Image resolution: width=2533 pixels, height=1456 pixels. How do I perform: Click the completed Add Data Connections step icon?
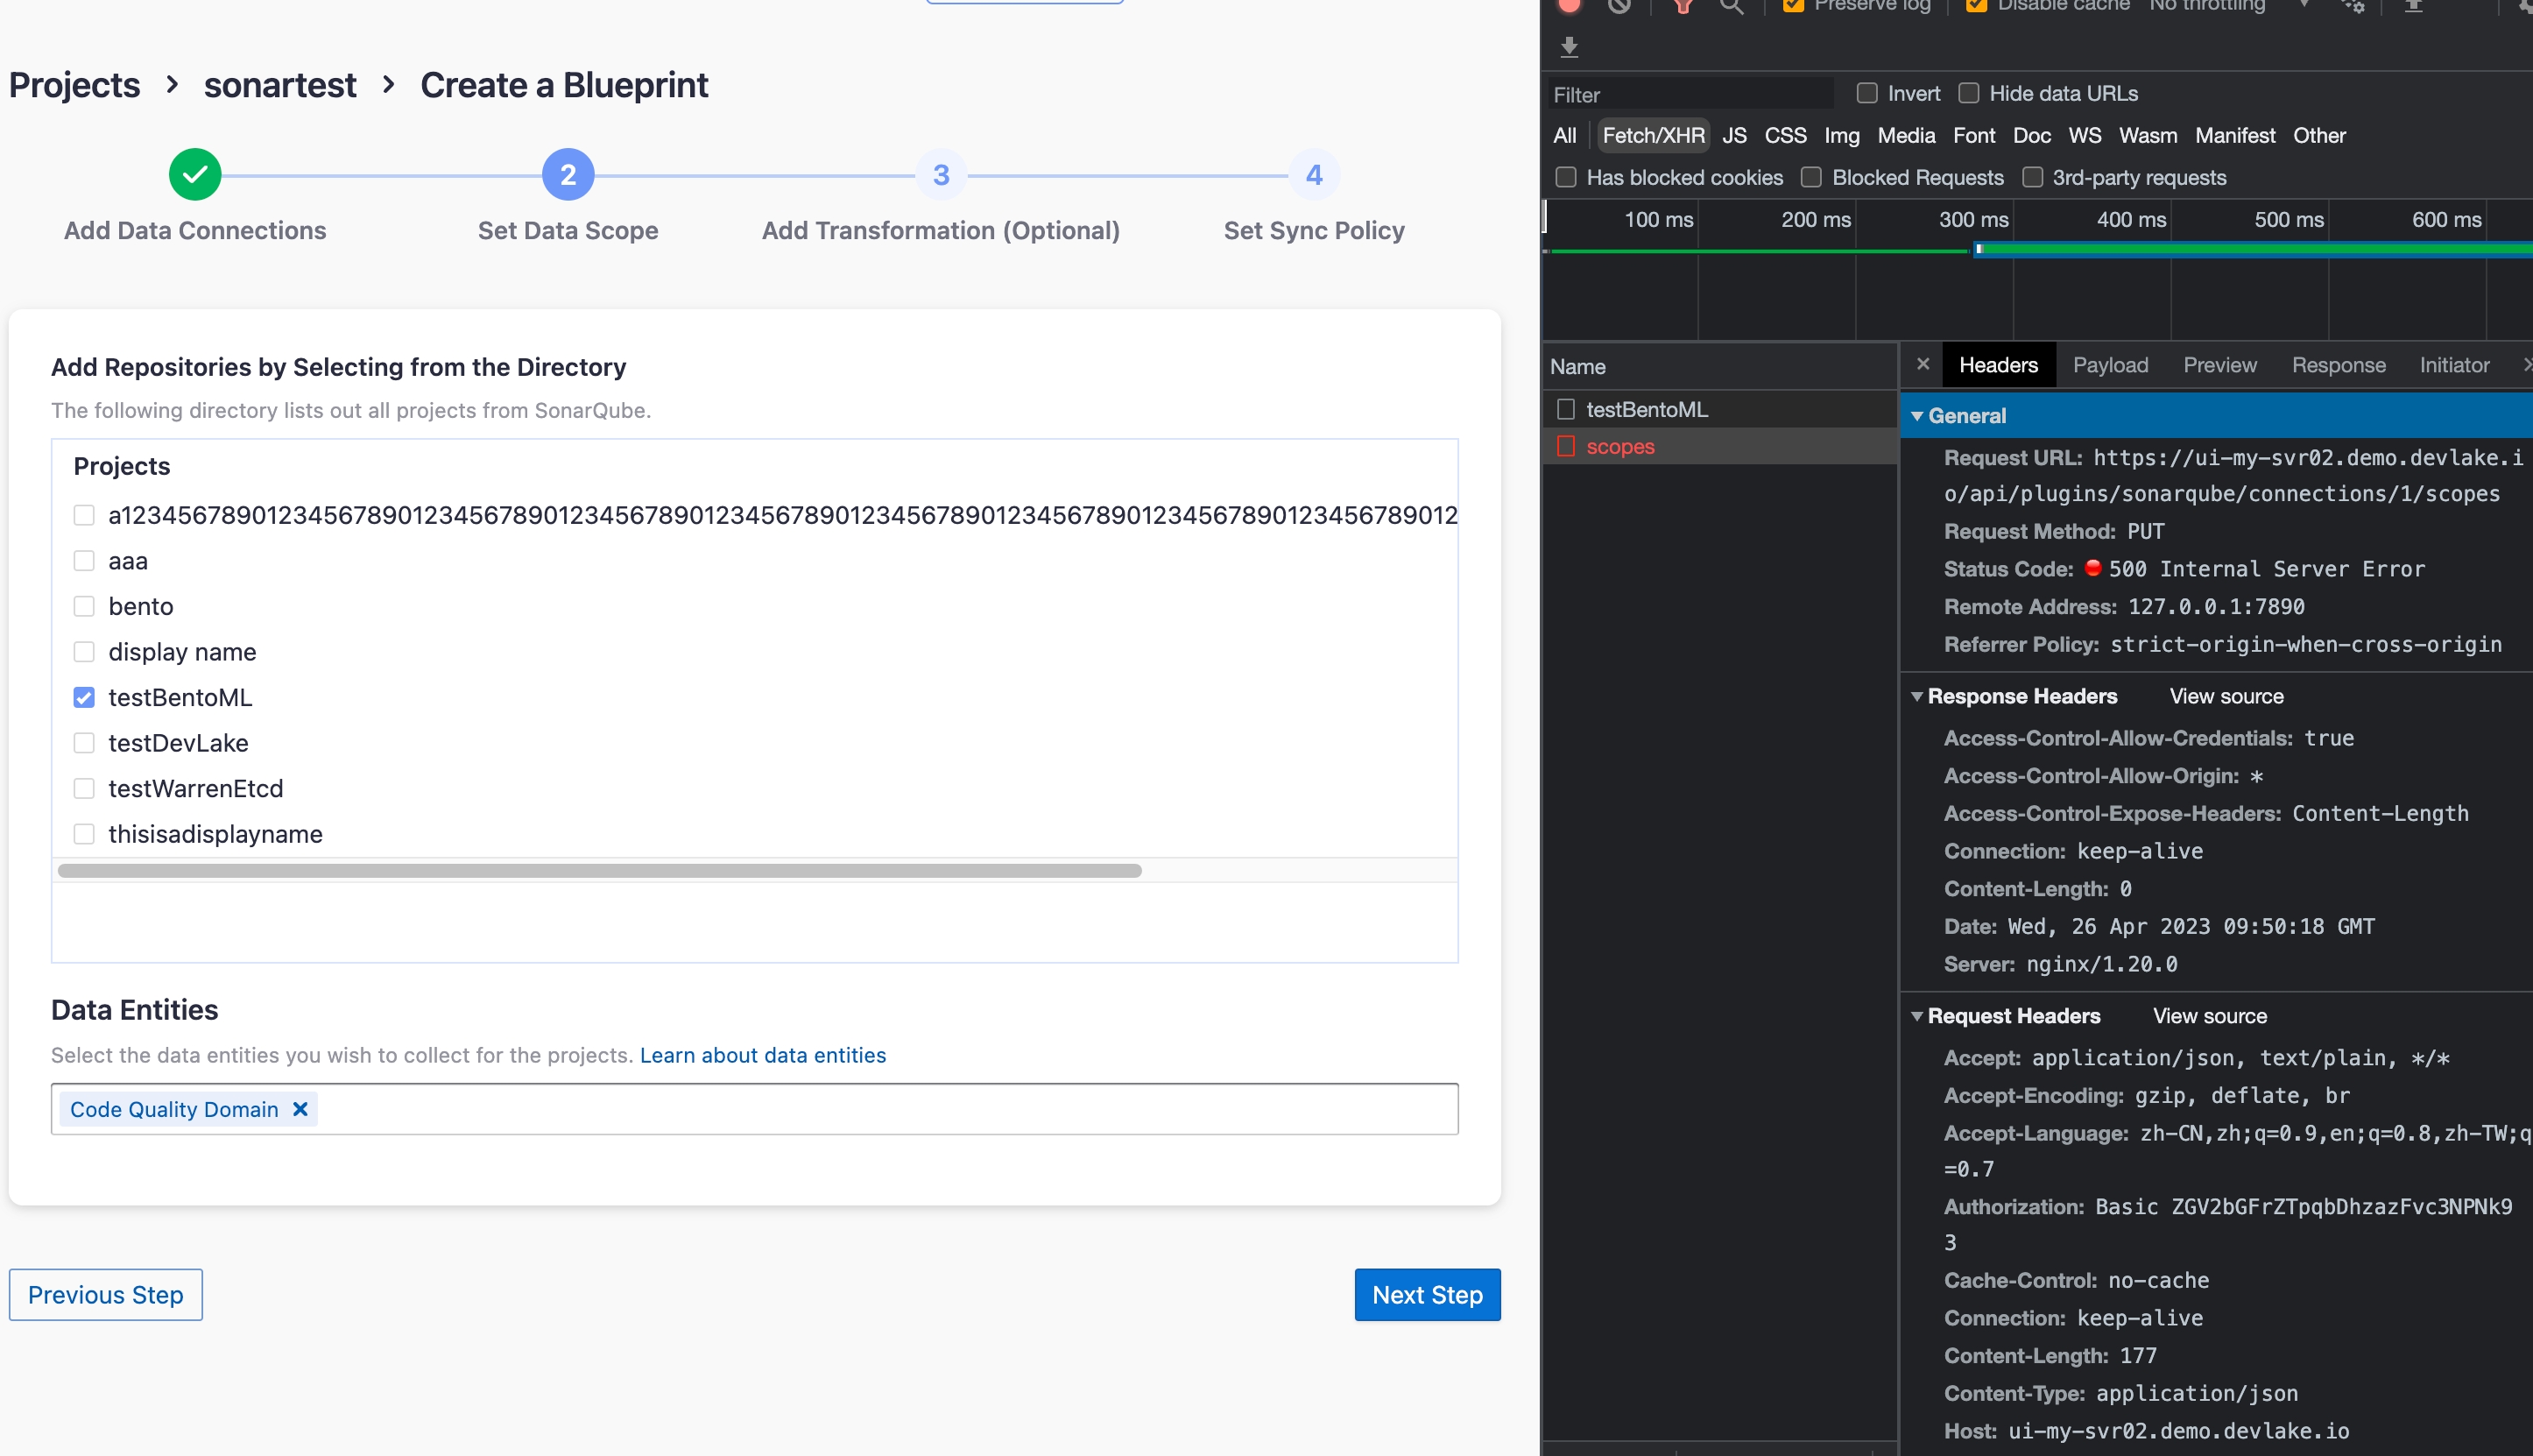pos(195,175)
